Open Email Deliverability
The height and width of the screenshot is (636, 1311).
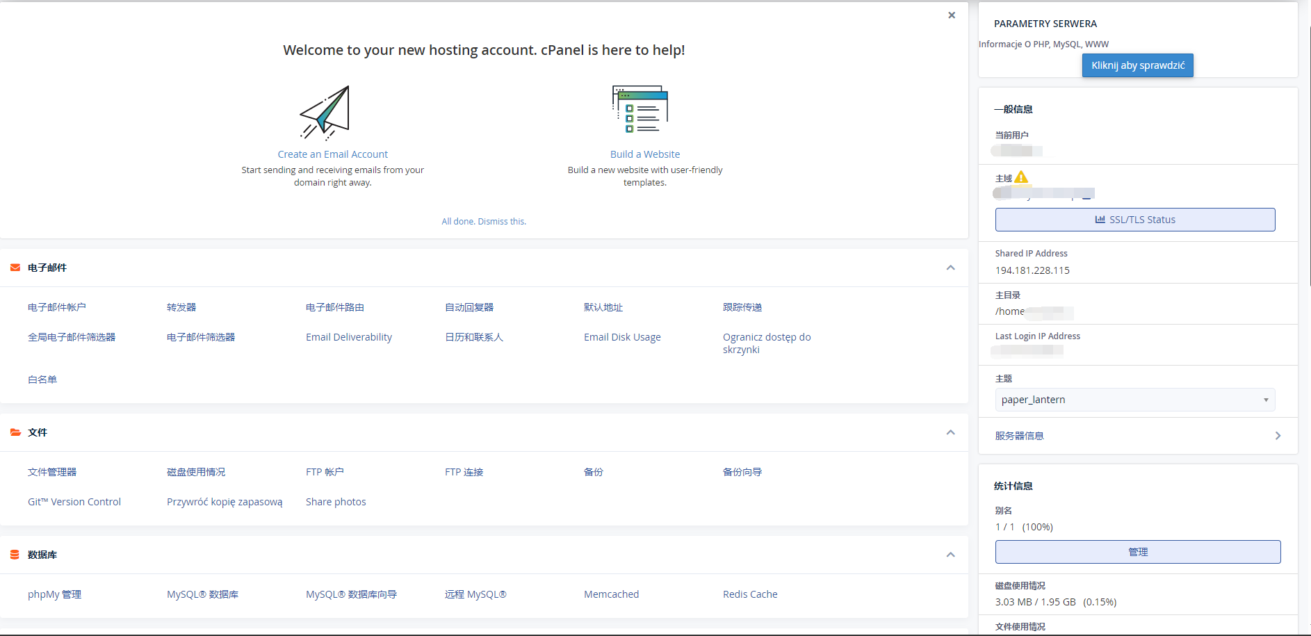(348, 337)
